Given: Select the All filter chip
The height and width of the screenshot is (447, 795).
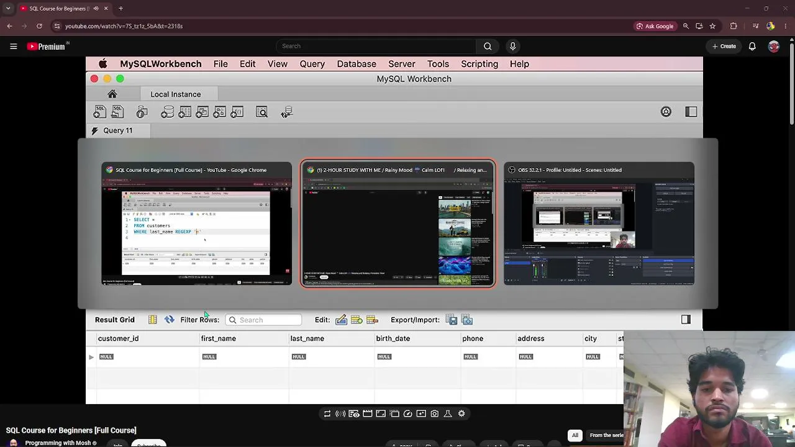Looking at the screenshot, I should pyautogui.click(x=575, y=435).
